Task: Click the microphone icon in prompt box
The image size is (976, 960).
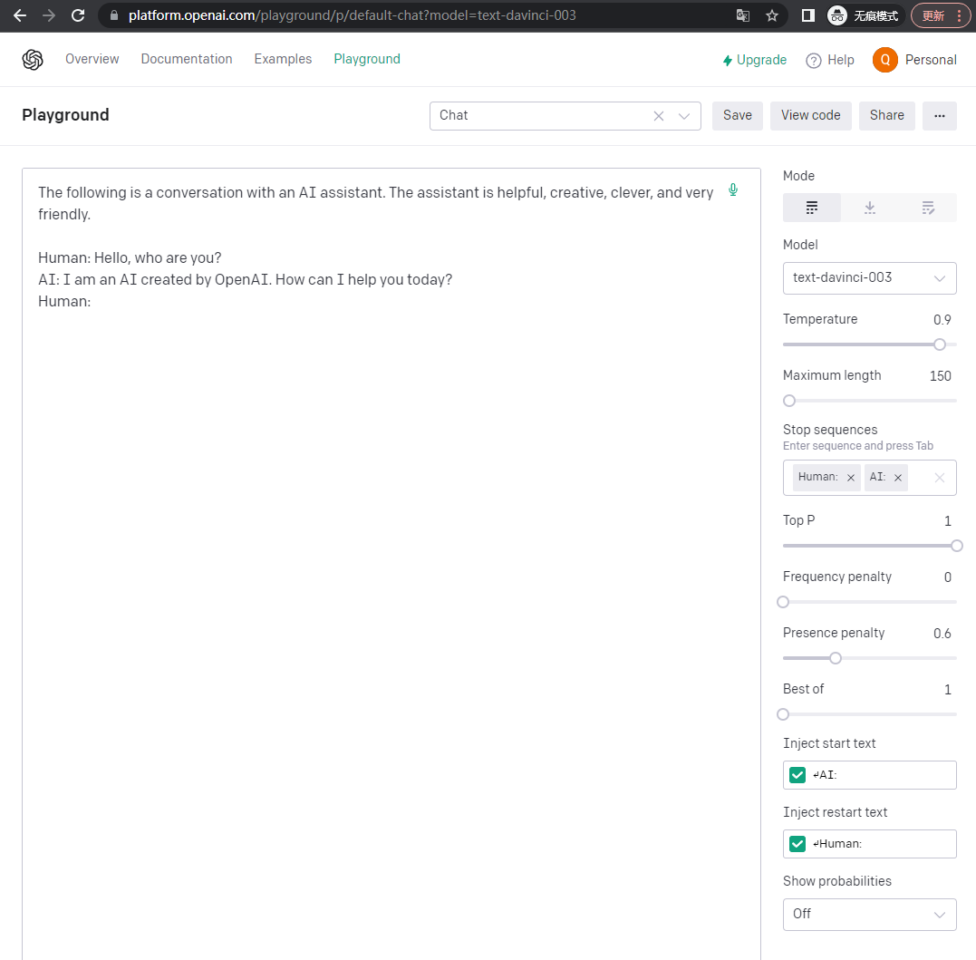Action: click(x=733, y=190)
